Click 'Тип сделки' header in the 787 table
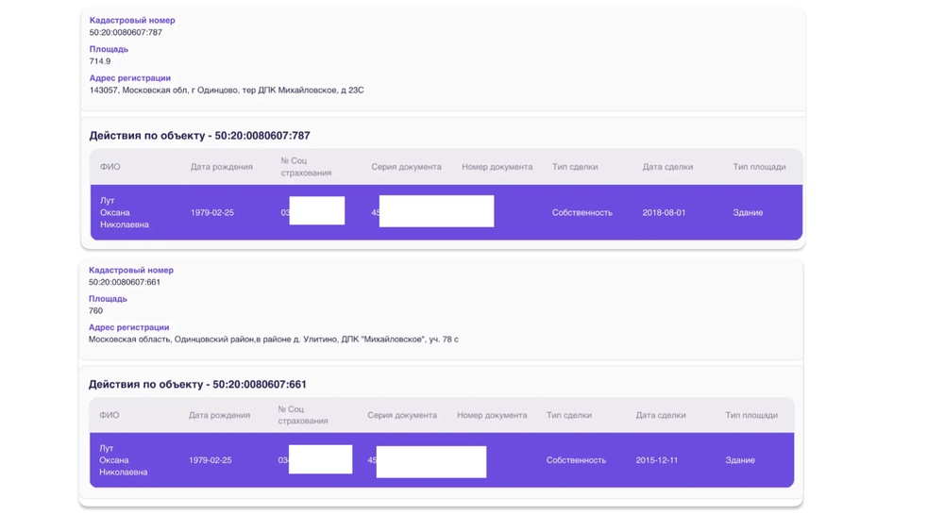This screenshot has width=944, height=531. (575, 167)
